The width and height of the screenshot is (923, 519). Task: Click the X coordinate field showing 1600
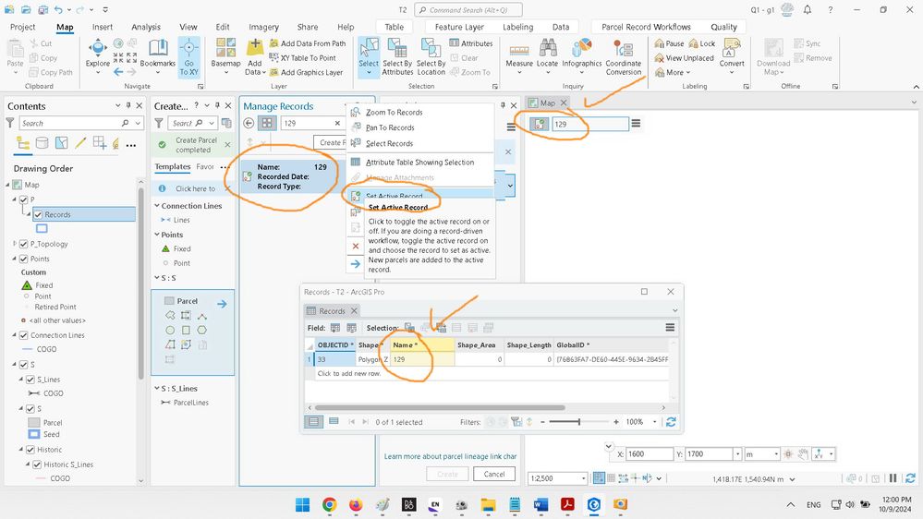[x=650, y=453]
